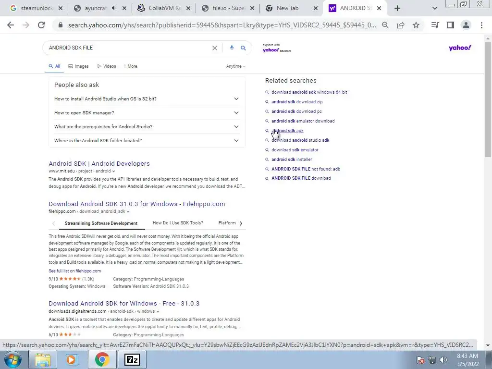Viewport: 492px width, 369px height.
Task: Open the More search filter menu
Action: click(131, 66)
